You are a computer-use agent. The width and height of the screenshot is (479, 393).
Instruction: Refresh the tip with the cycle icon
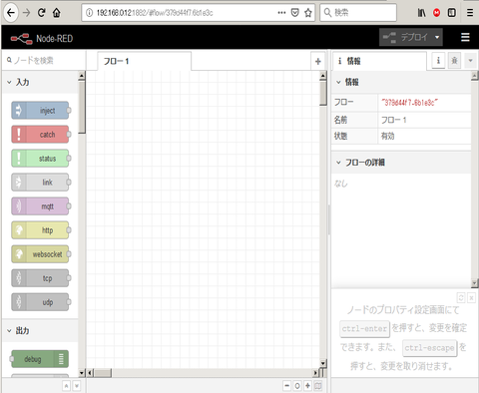[461, 297]
